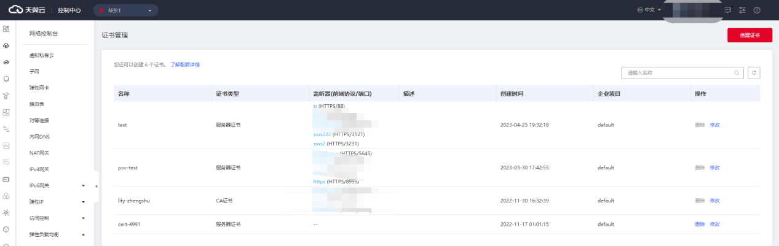Open the 了解配额详情 link

(x=185, y=64)
